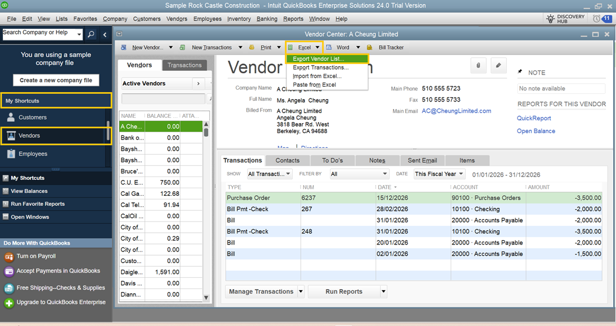Click the Excel toolbar icon
Screen dimensions: 616x326
point(290,47)
